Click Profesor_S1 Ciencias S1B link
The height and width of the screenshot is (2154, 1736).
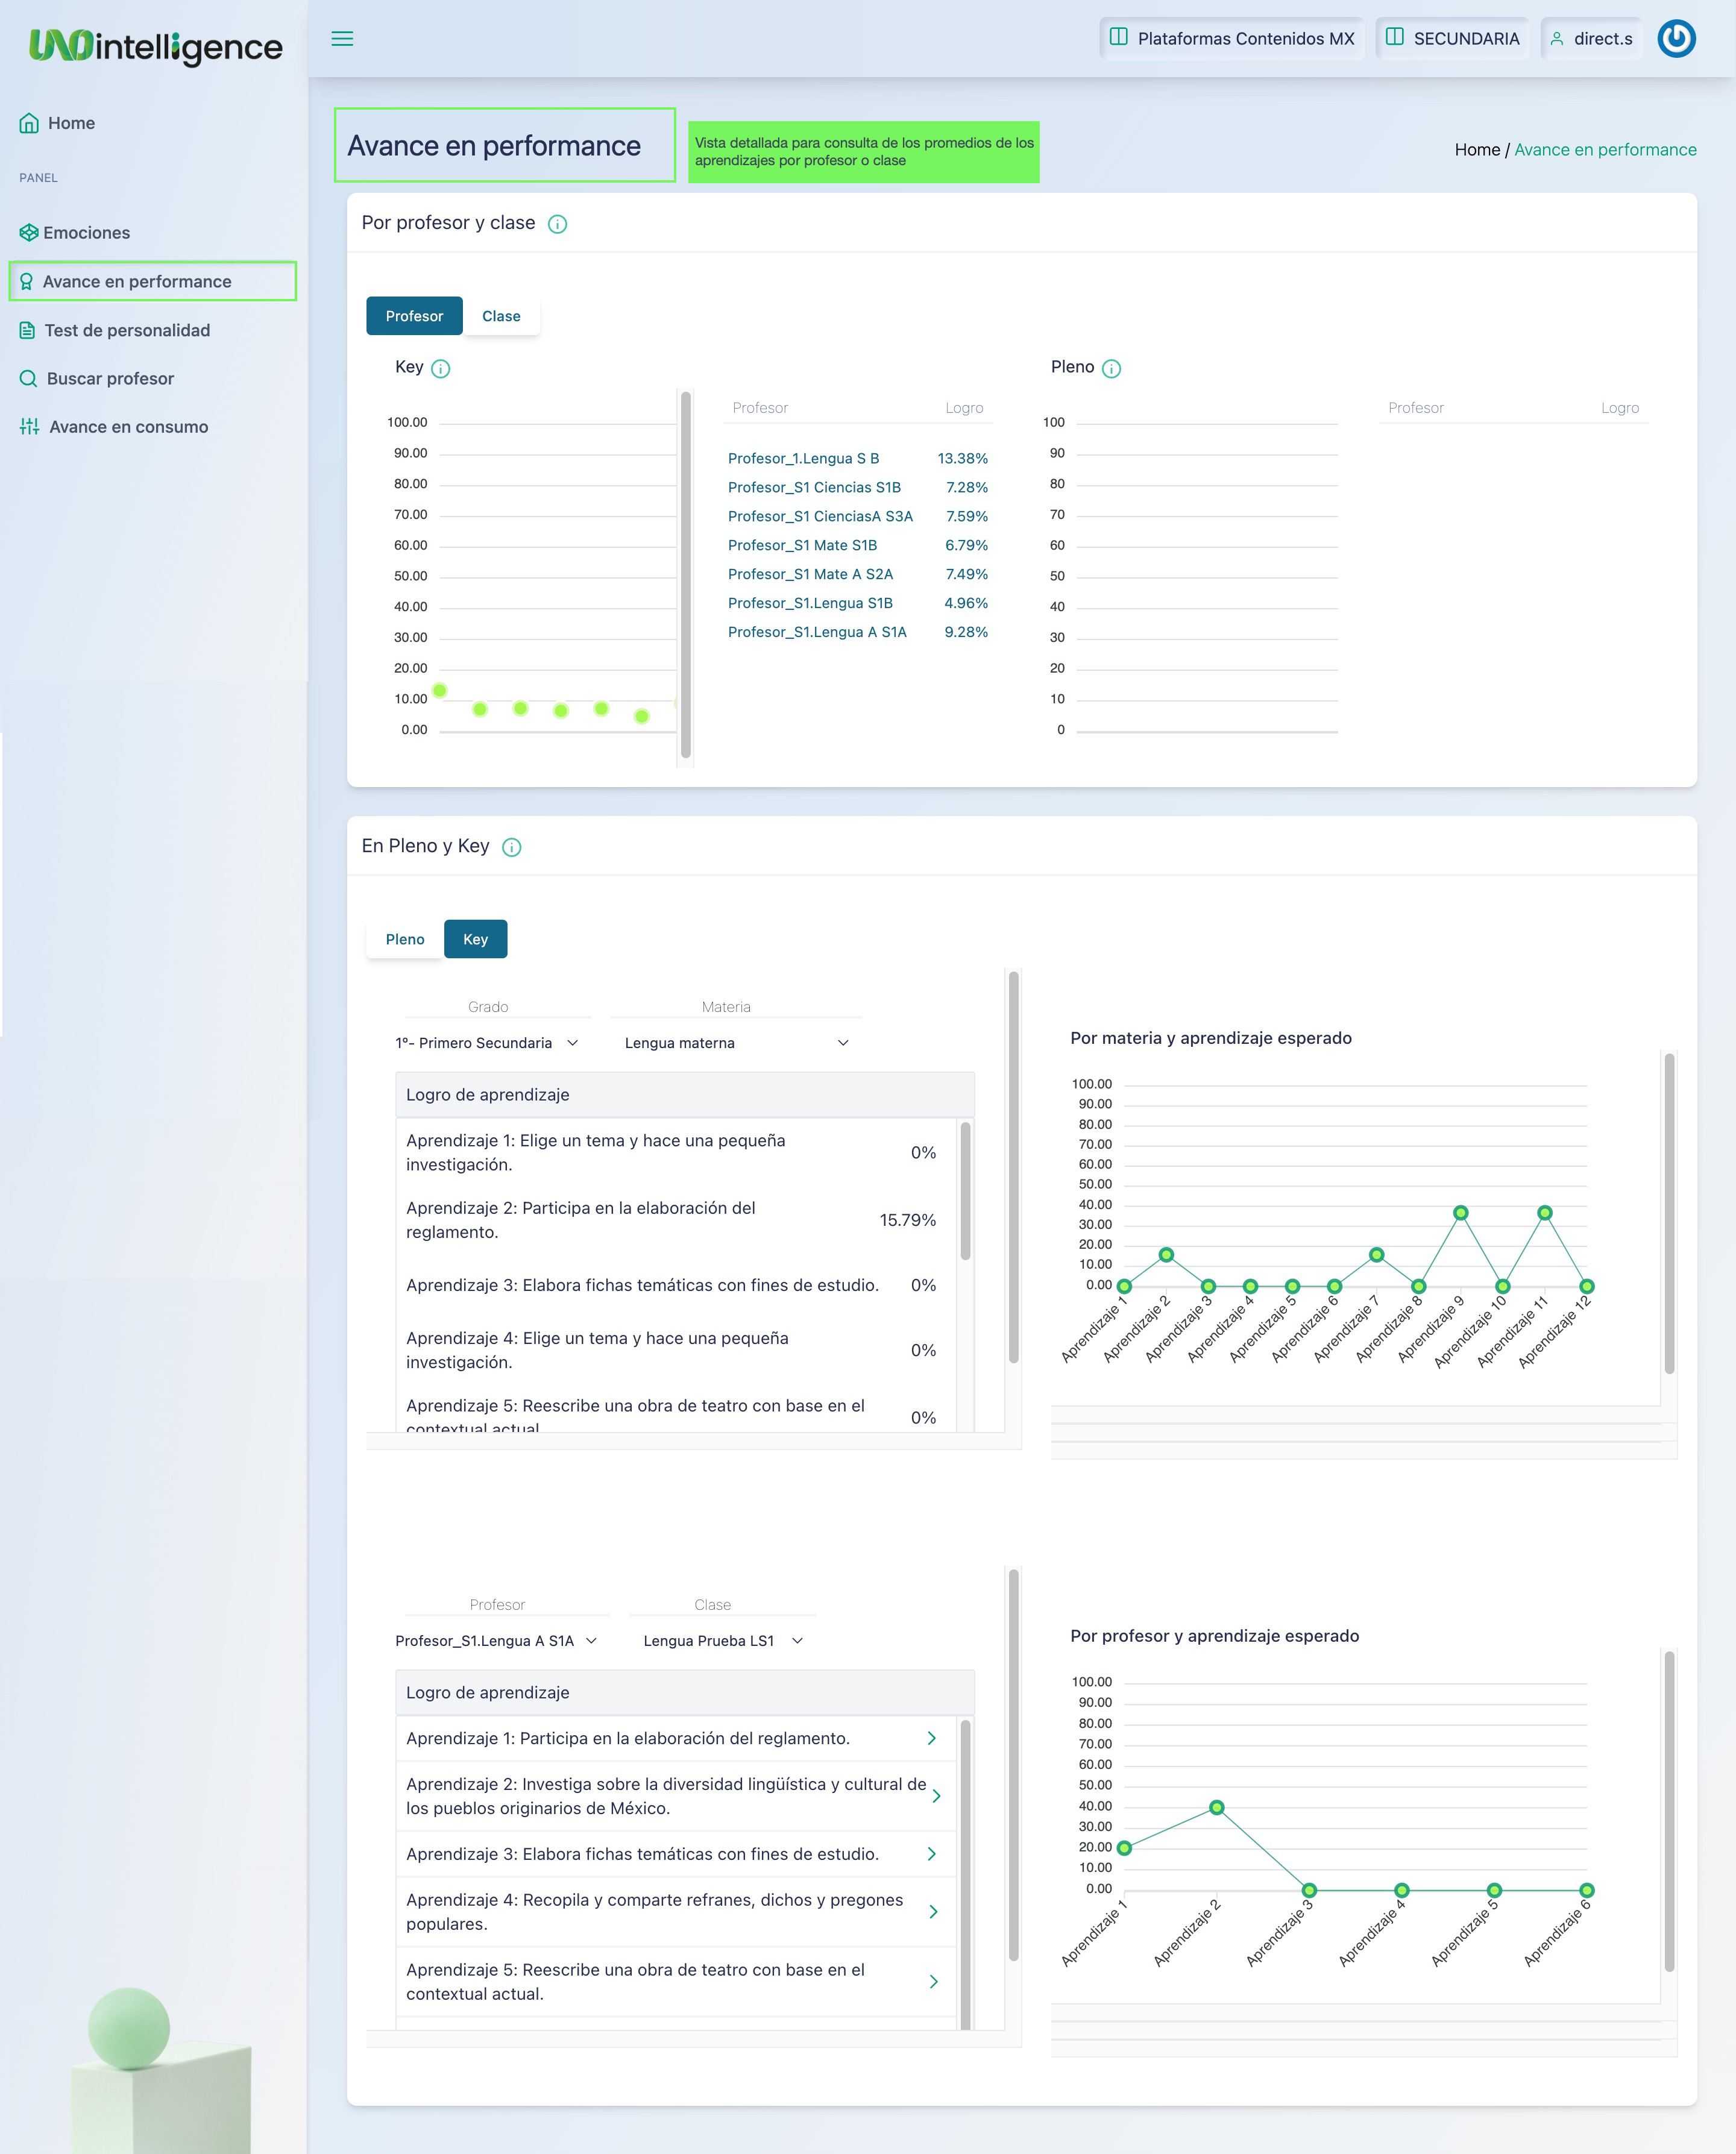[x=814, y=487]
